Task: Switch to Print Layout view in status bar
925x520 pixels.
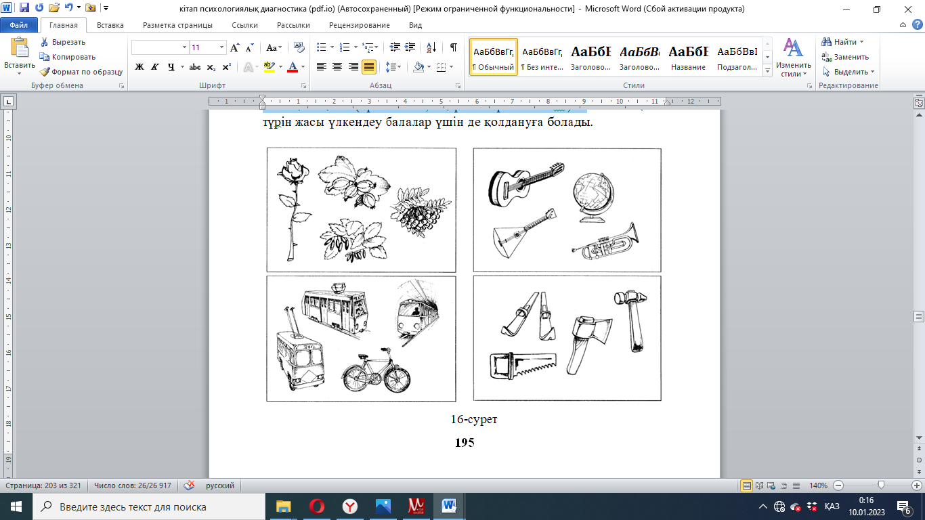Action: tap(747, 485)
